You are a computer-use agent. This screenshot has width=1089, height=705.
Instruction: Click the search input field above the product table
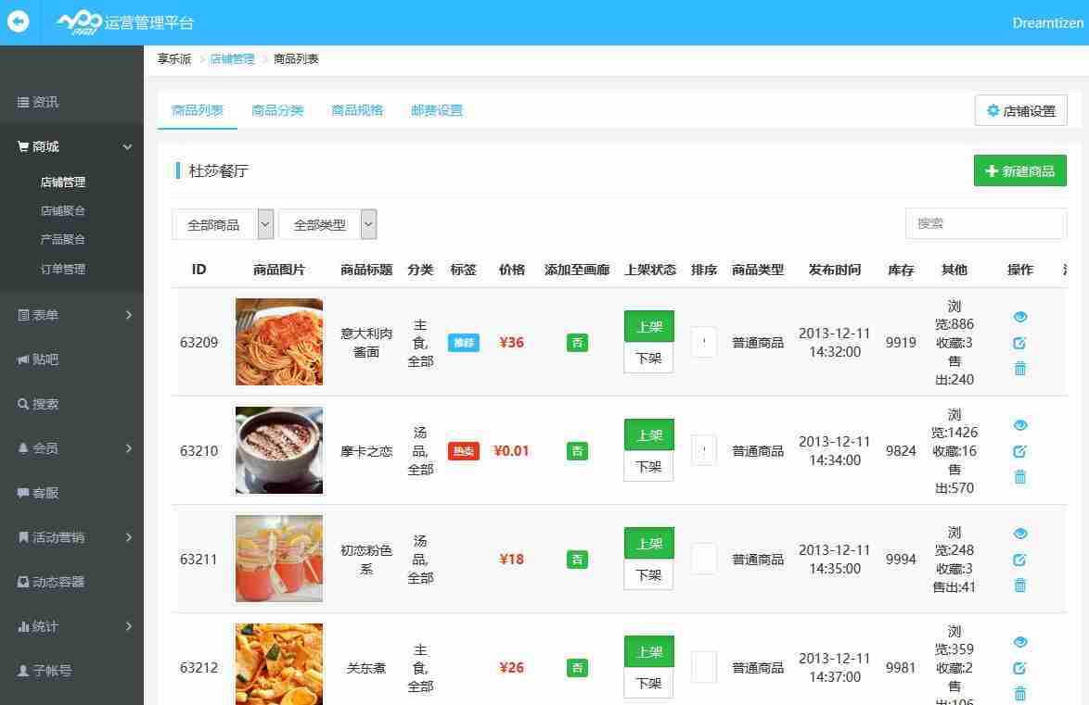985,223
